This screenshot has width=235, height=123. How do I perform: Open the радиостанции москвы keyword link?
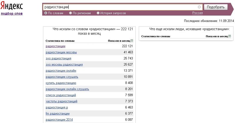(x=61, y=52)
